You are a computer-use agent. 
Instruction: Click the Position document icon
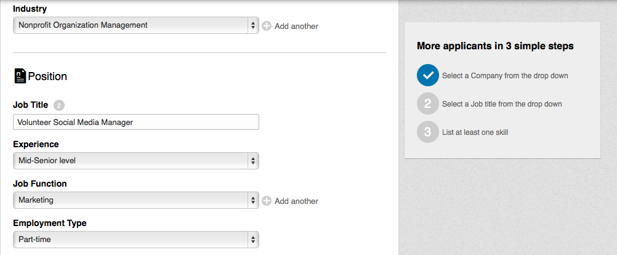[20, 76]
